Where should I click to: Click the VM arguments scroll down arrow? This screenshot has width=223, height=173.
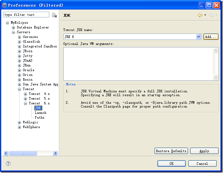click(x=216, y=77)
